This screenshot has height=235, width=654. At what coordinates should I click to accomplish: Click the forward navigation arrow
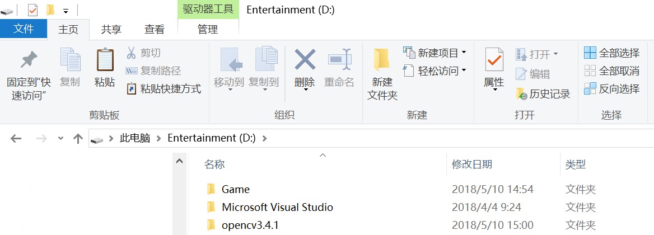point(41,139)
